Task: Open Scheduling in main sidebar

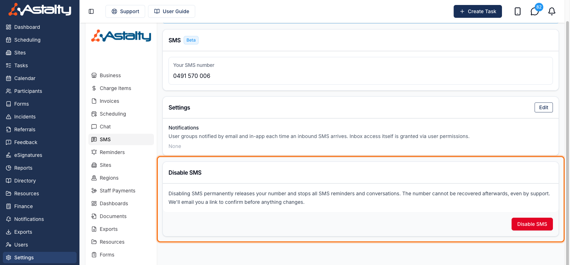Action: point(40,40)
